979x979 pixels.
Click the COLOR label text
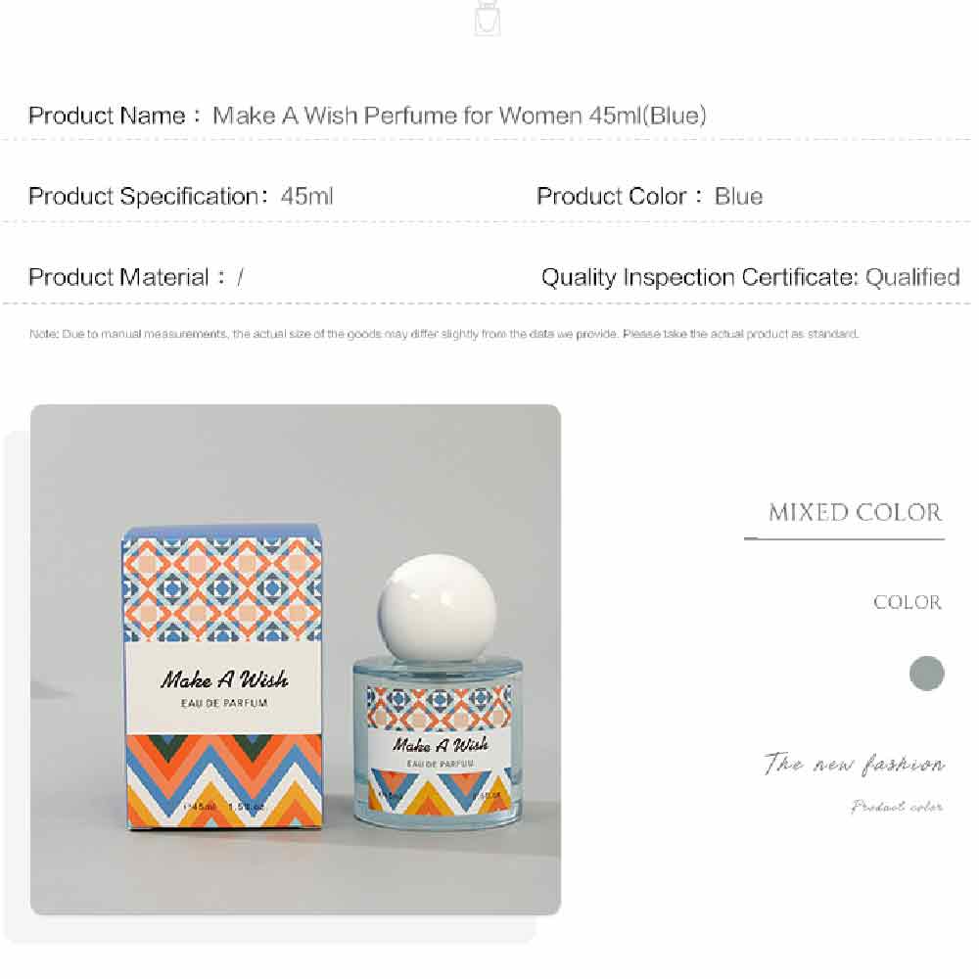pyautogui.click(x=908, y=602)
